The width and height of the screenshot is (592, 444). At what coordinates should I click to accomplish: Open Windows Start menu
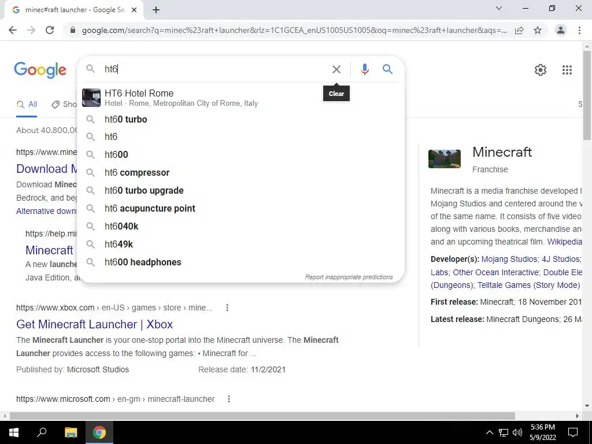pyautogui.click(x=14, y=432)
